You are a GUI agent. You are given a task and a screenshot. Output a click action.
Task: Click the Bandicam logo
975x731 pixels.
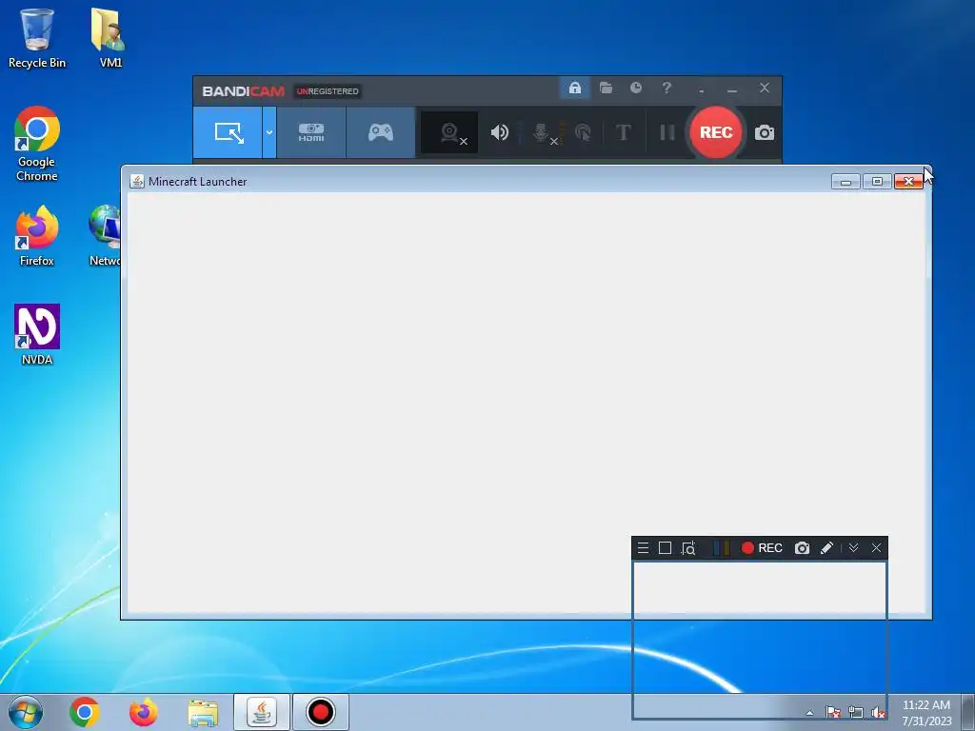[243, 91]
